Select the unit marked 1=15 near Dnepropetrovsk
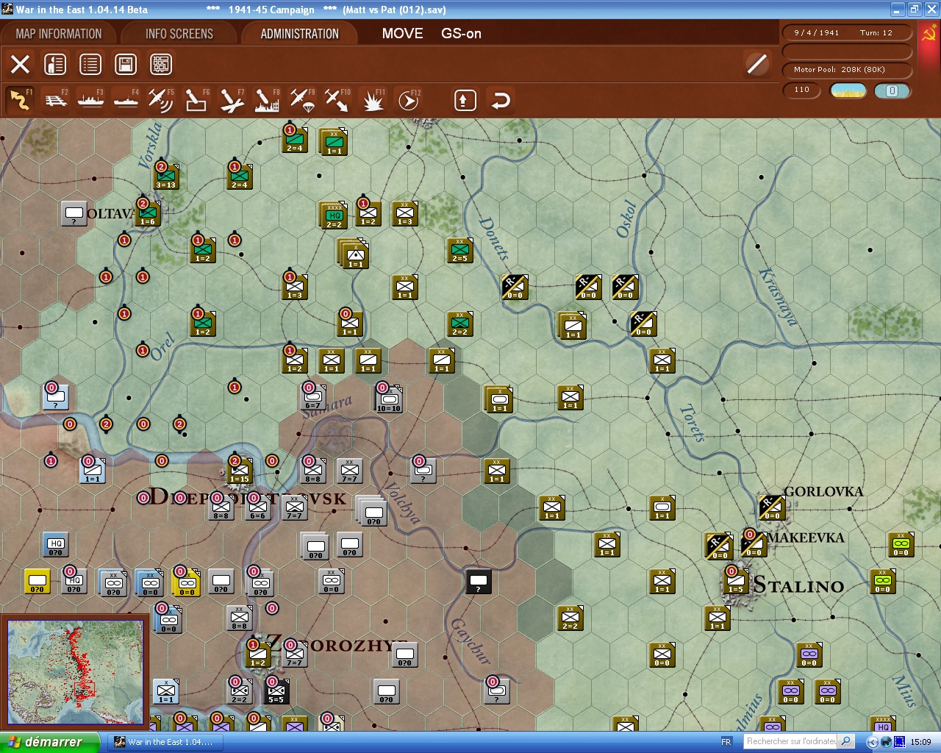Image resolution: width=941 pixels, height=753 pixels. coord(240,471)
